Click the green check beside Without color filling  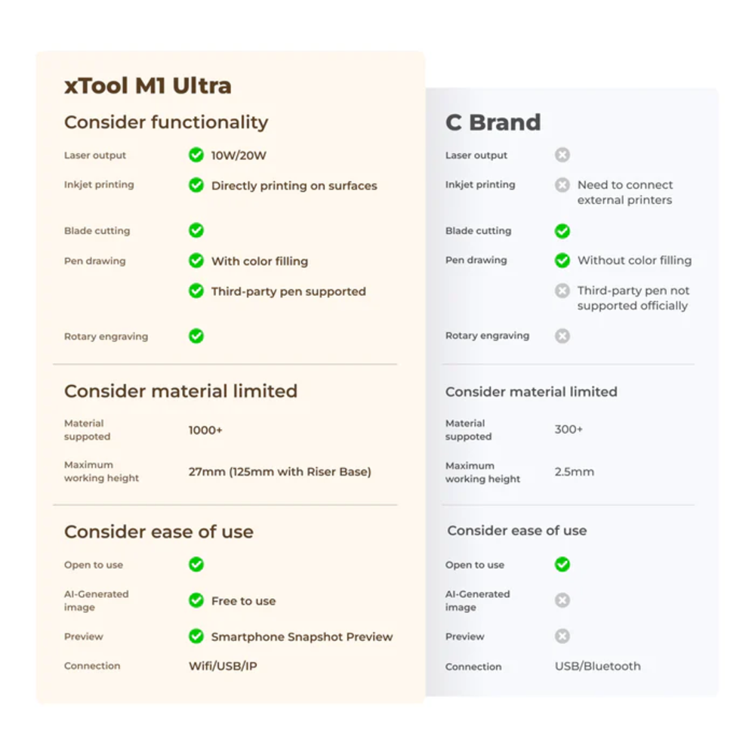(x=562, y=260)
